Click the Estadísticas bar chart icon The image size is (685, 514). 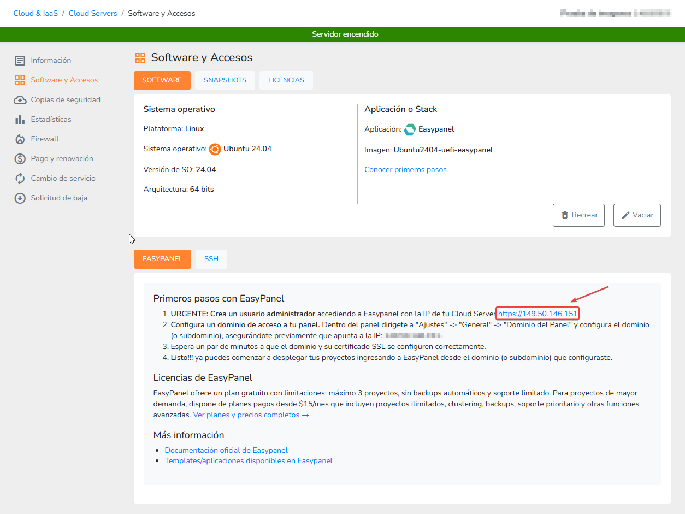20,120
